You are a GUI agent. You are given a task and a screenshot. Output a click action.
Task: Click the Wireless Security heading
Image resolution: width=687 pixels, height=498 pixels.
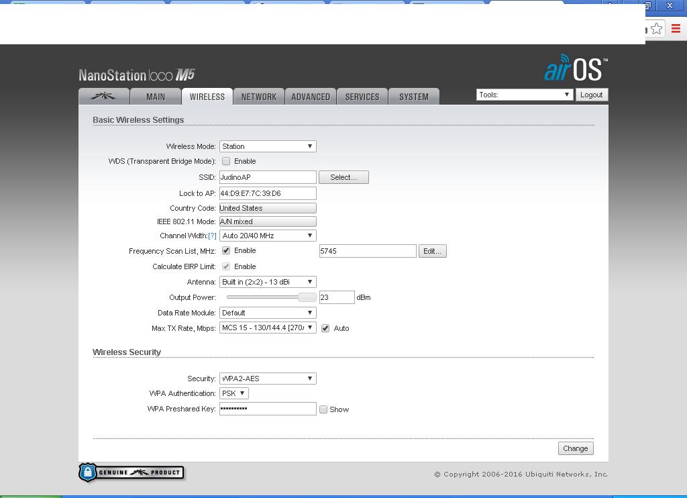pyautogui.click(x=127, y=352)
